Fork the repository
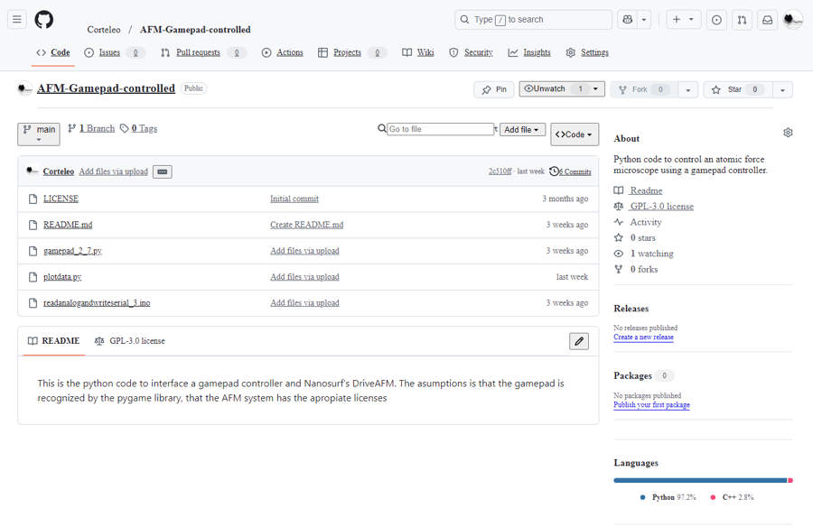813x527 pixels. pyautogui.click(x=643, y=89)
